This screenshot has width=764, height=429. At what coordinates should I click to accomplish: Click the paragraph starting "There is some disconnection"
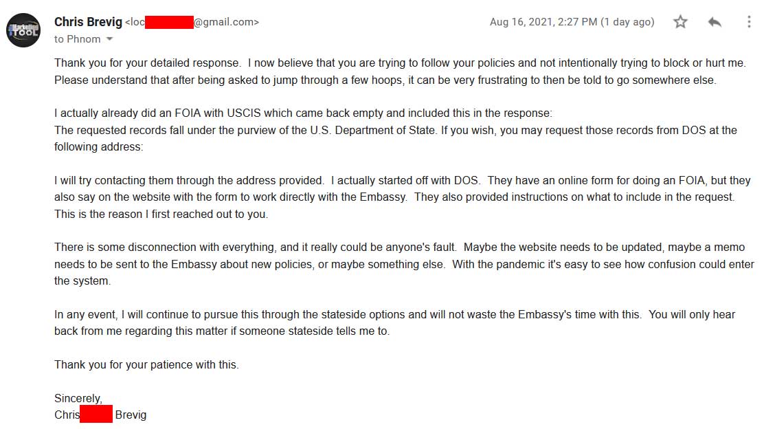(x=405, y=264)
